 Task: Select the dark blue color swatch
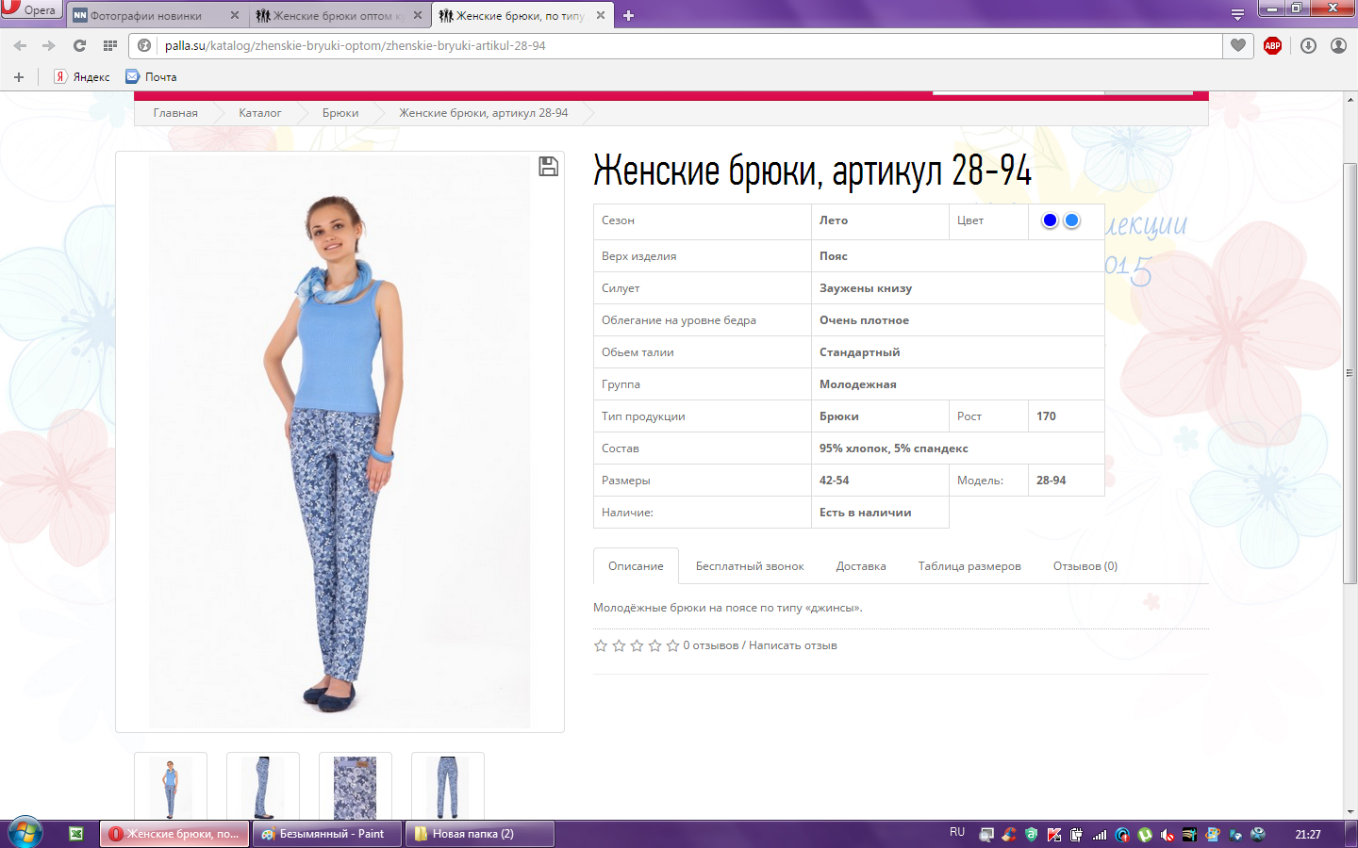(1050, 220)
